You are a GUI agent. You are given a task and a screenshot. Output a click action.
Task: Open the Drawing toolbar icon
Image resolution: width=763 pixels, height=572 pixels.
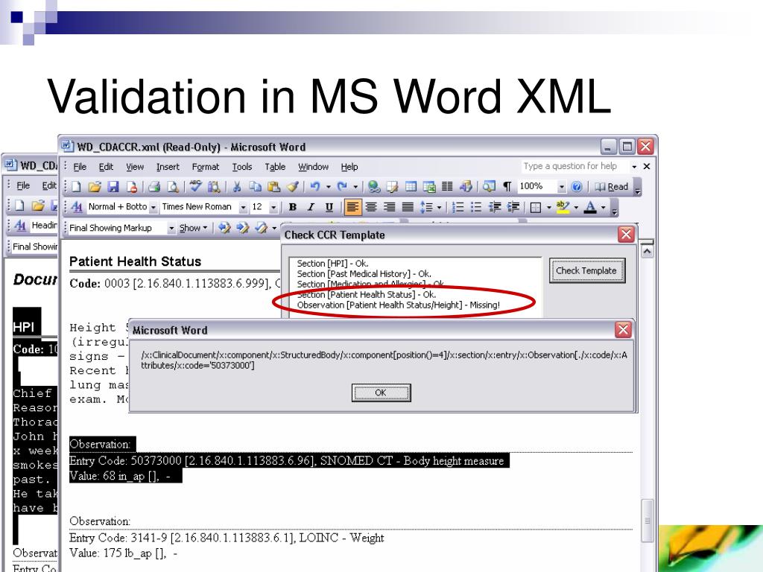point(466,187)
